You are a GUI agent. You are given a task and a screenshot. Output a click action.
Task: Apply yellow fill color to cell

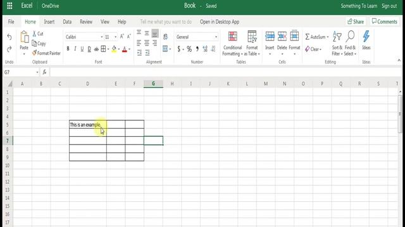[114, 49]
